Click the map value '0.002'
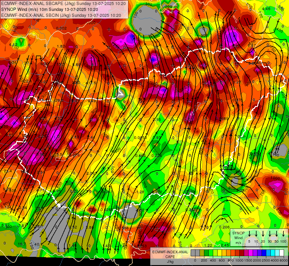 [x=61, y=28]
